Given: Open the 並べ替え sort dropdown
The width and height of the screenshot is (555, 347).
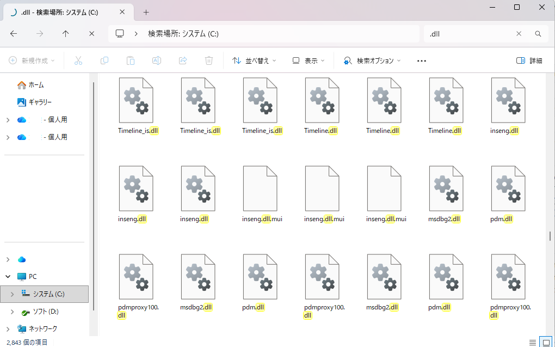Looking at the screenshot, I should coord(254,60).
